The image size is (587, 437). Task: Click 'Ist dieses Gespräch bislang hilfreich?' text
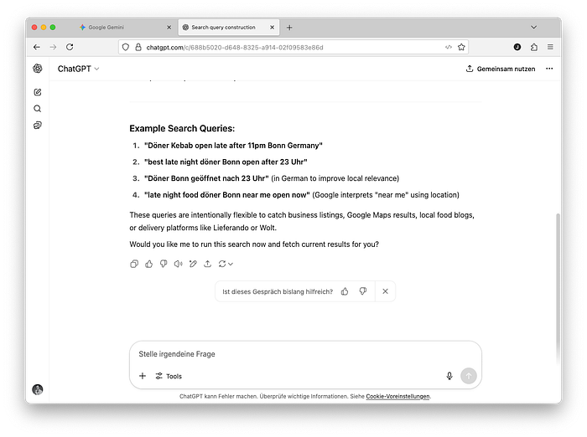[x=278, y=291]
